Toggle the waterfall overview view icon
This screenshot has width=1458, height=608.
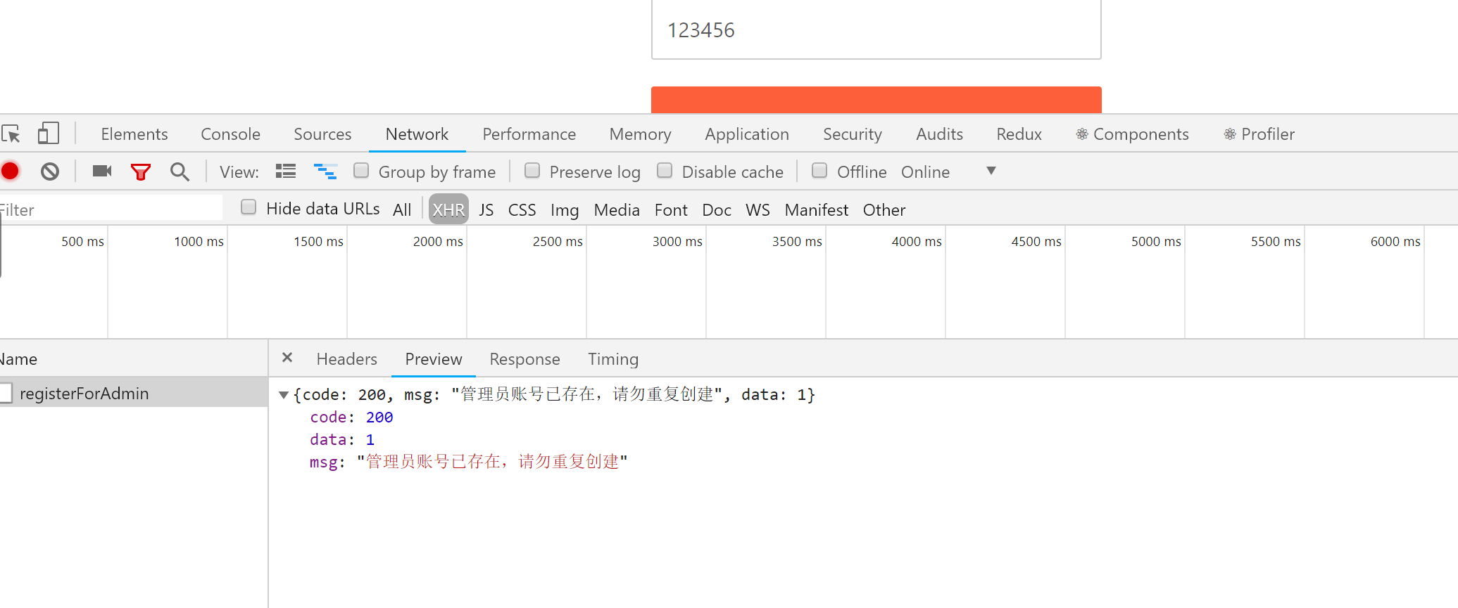click(325, 171)
